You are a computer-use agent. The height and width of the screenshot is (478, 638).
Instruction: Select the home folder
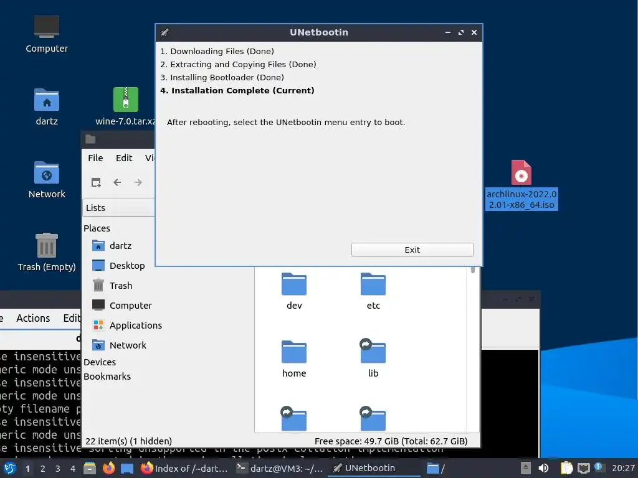(294, 359)
